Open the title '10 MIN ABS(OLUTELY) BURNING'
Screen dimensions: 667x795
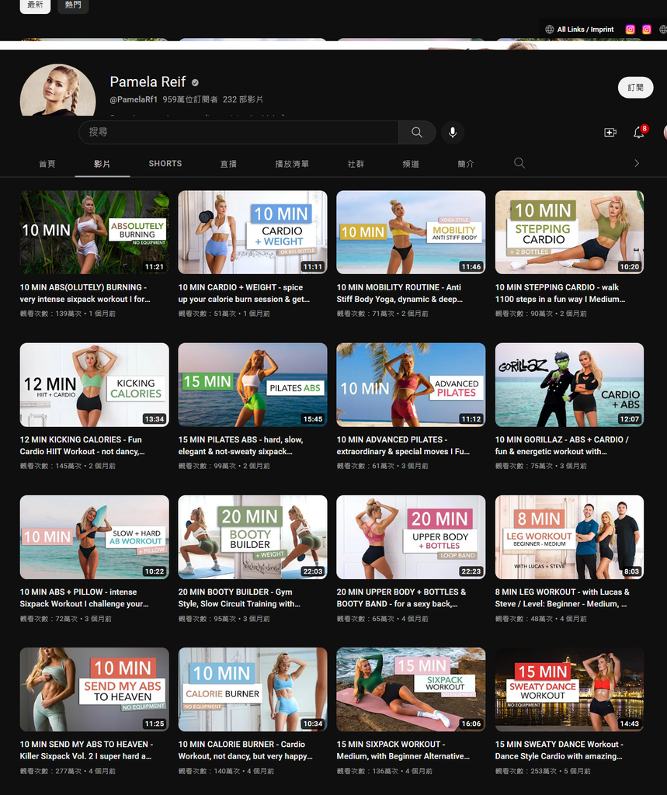pyautogui.click(x=85, y=293)
